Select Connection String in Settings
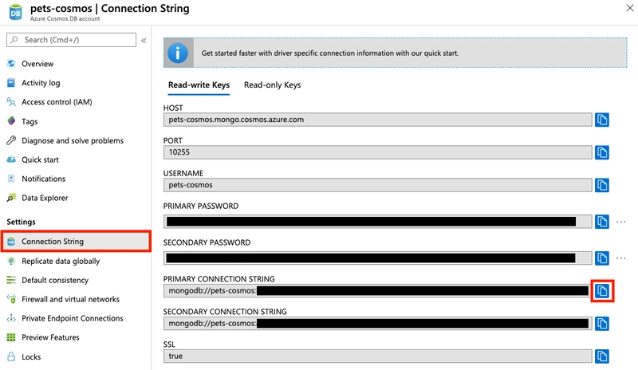 (x=76, y=242)
